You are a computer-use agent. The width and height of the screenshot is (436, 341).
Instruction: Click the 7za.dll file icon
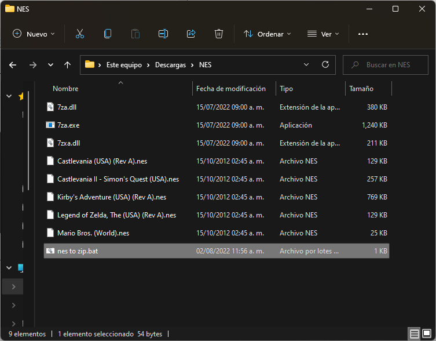pos(50,107)
